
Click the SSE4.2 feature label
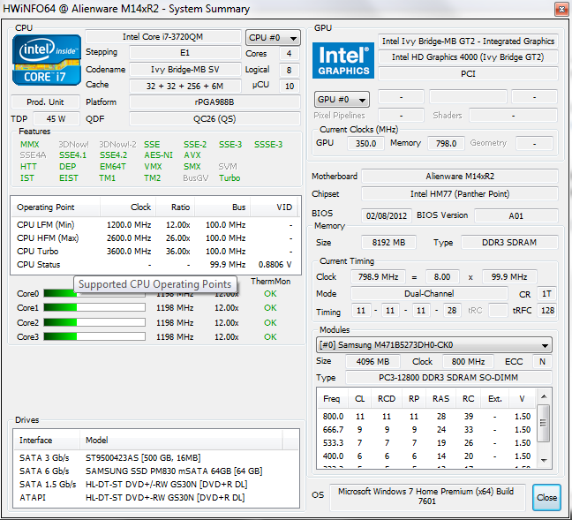(114, 155)
